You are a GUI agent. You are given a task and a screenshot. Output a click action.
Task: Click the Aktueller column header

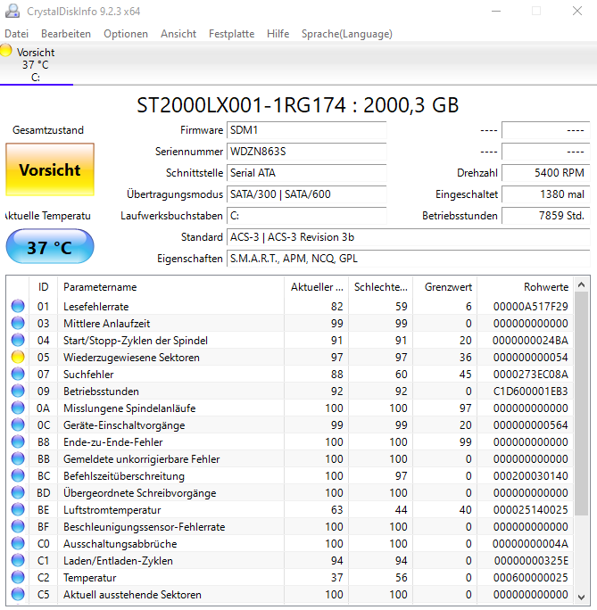point(317,287)
